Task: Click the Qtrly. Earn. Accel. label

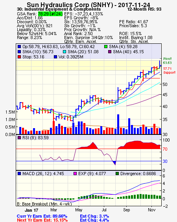Action: (x=81, y=41)
